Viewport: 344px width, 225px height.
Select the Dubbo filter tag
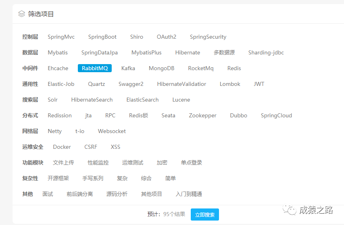point(238,116)
